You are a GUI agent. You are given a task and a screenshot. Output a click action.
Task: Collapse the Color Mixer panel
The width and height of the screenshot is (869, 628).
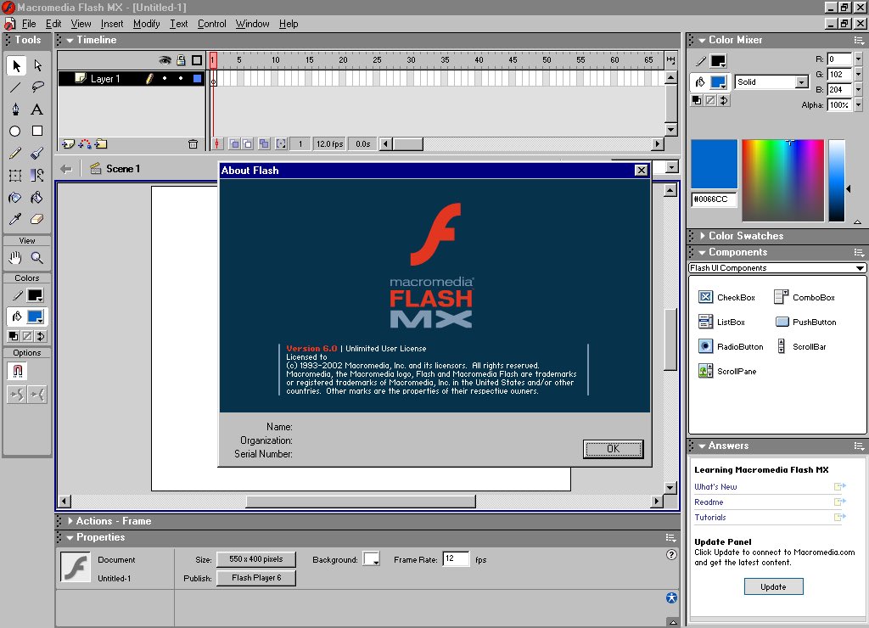[x=702, y=40]
